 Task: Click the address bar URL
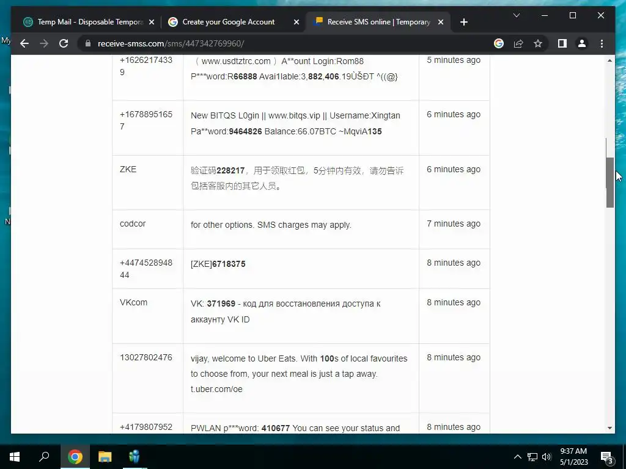171,43
